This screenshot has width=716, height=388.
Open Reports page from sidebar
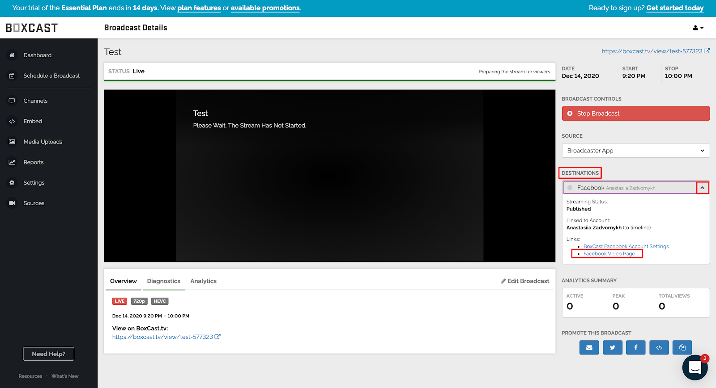(x=34, y=162)
